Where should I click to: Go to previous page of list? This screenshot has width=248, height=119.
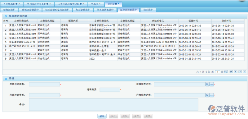click(236, 72)
